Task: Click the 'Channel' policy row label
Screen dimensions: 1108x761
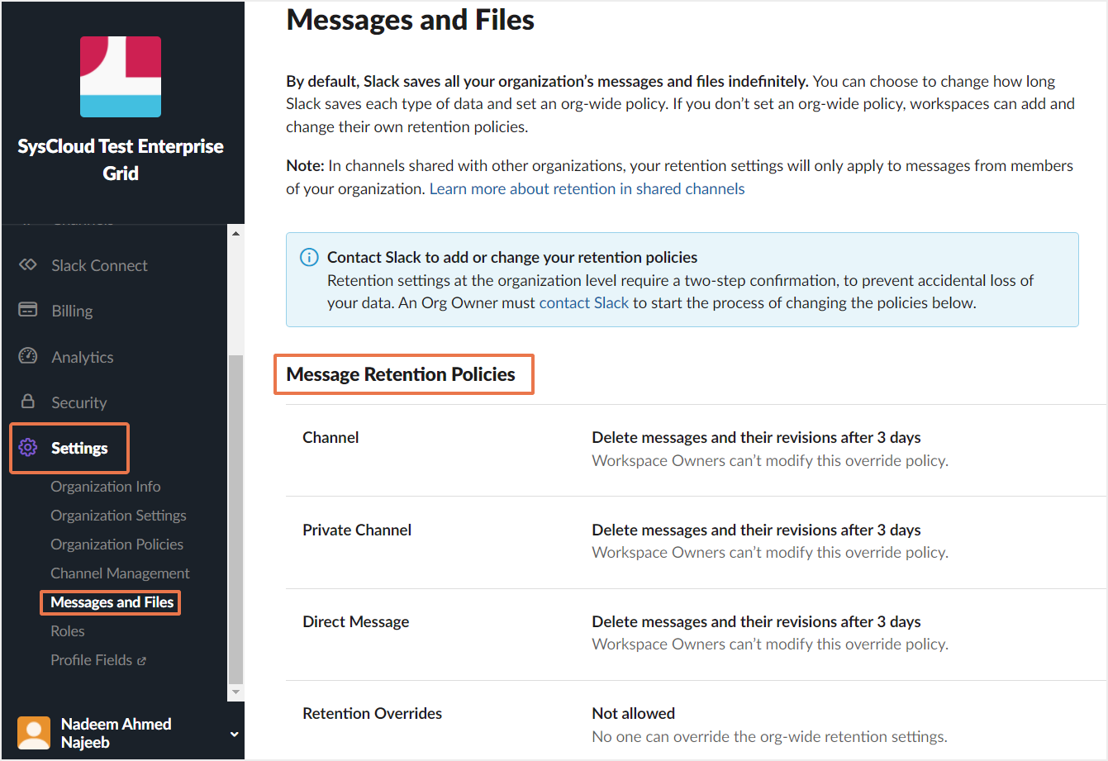Action: tap(330, 438)
